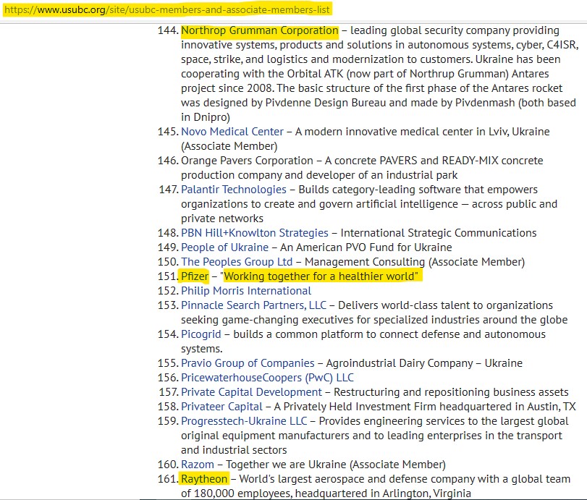Open the Pfizer member link

195,276
